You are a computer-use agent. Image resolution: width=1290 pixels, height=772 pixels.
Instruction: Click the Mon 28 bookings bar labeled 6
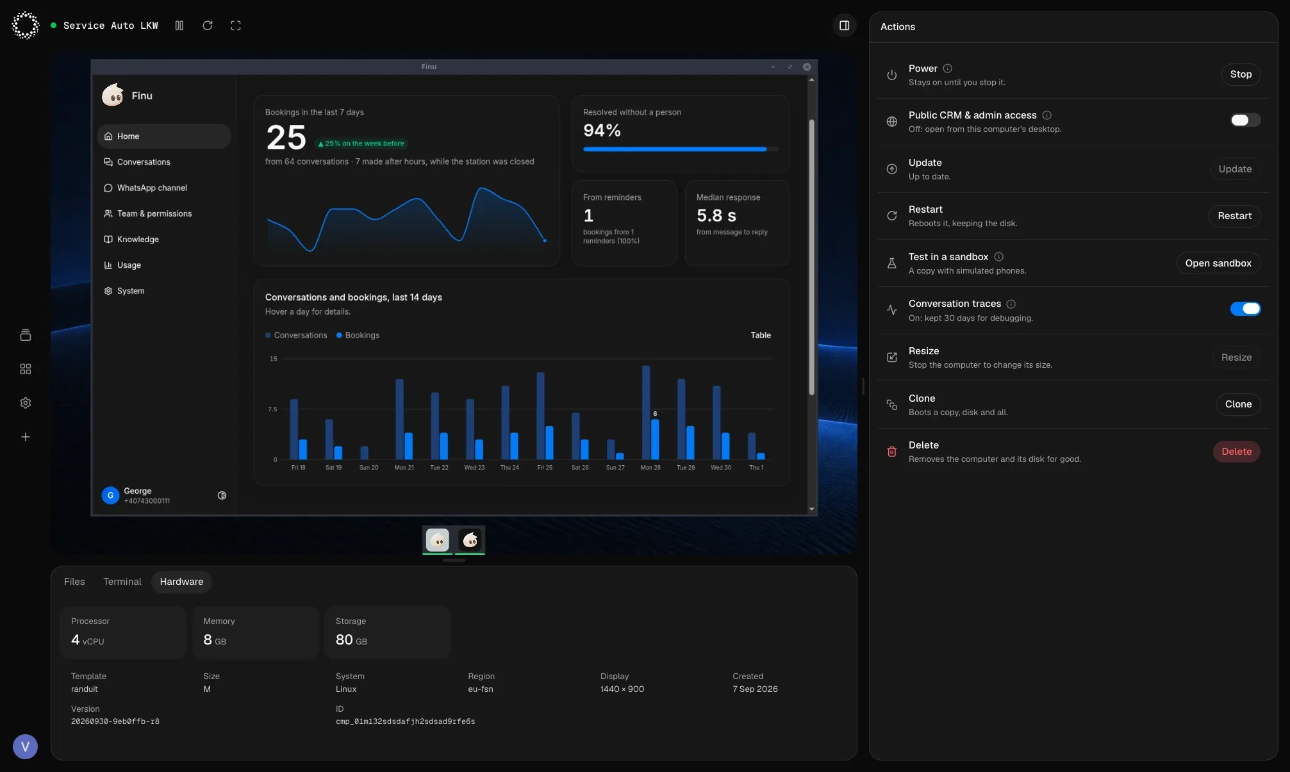[655, 439]
